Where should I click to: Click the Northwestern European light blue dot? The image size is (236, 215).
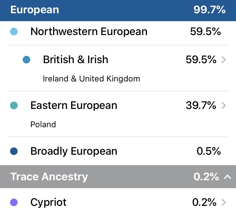pos(14,32)
